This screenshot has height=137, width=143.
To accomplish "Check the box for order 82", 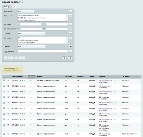I will pyautogui.click(x=4, y=86).
